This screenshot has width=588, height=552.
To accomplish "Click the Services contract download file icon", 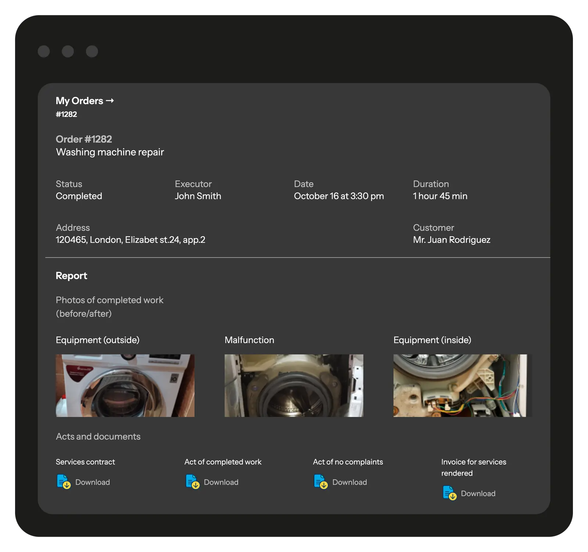I will [x=64, y=482].
